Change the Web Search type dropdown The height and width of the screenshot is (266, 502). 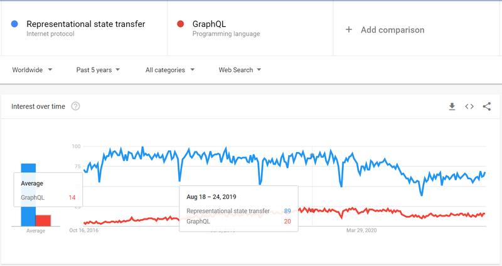[240, 70]
